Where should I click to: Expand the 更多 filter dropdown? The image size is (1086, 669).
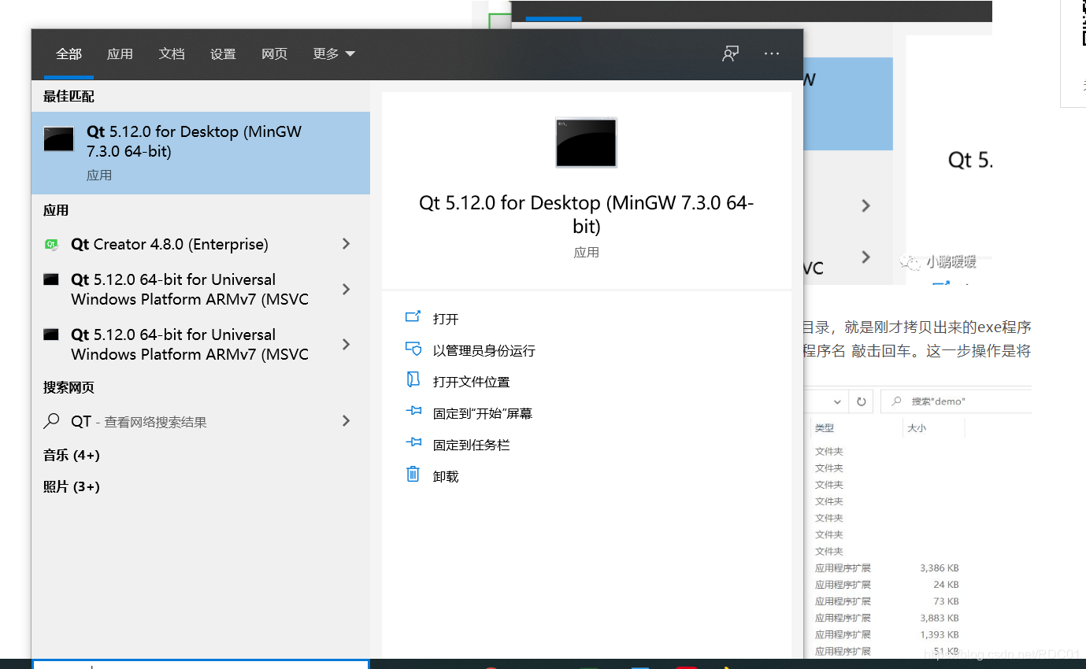click(334, 54)
